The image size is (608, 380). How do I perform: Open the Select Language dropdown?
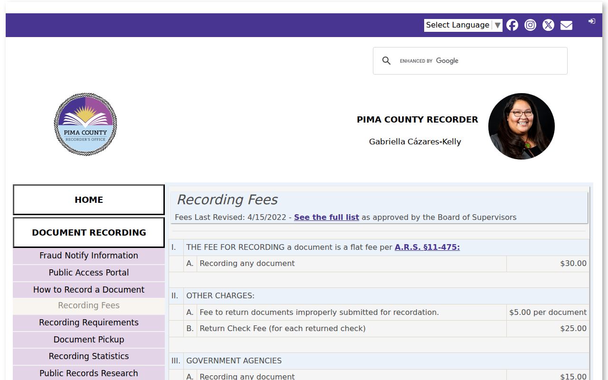(x=463, y=25)
